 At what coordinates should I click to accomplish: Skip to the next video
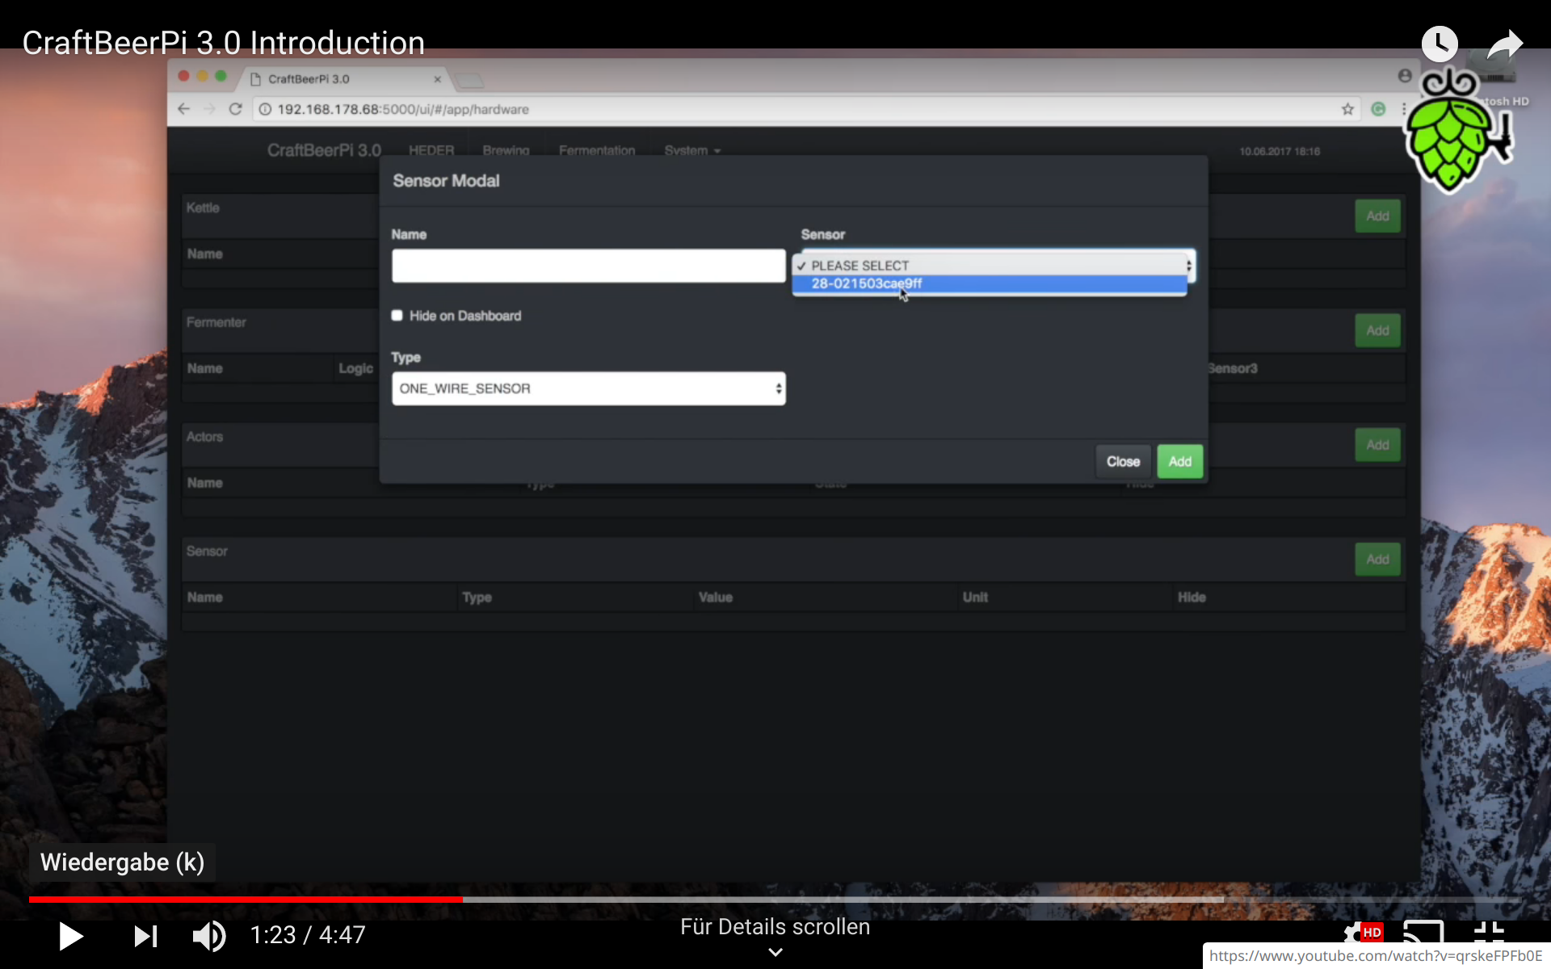coord(145,936)
